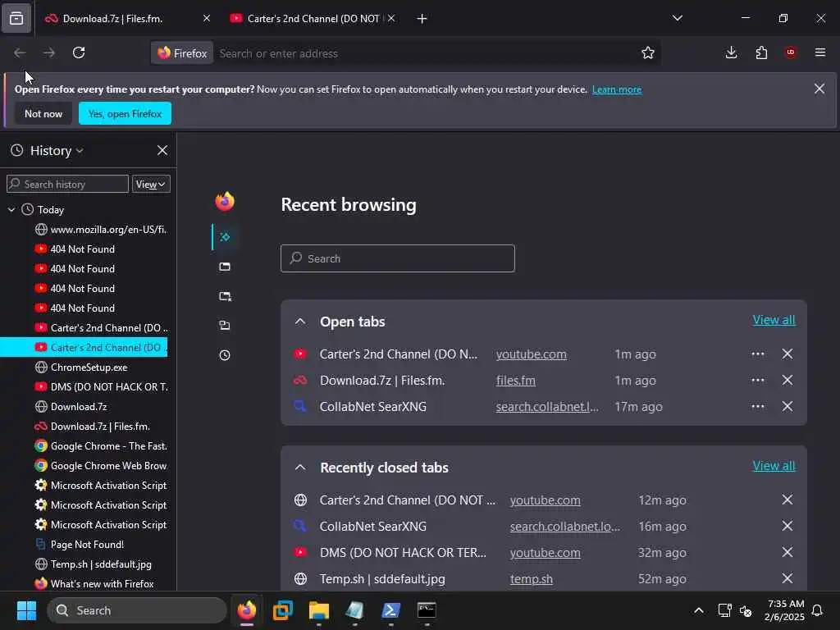View all recently closed tabs link

[x=774, y=466]
